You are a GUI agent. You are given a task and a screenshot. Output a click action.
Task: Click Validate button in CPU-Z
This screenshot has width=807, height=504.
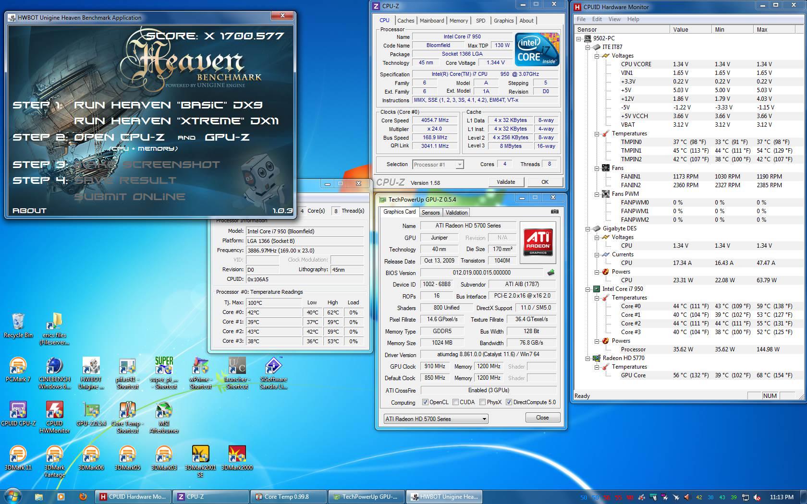point(506,182)
